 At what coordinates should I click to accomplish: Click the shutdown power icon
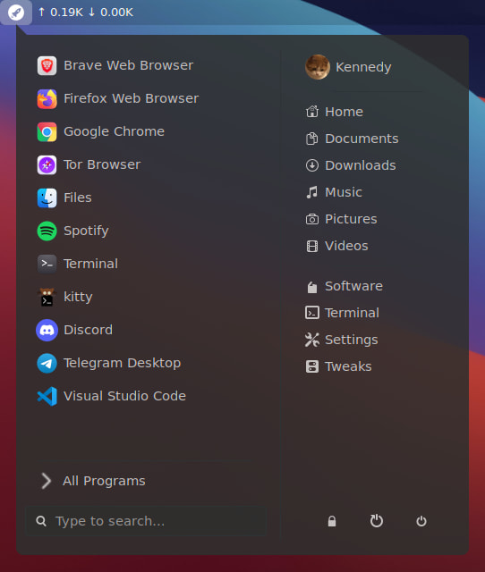click(421, 521)
